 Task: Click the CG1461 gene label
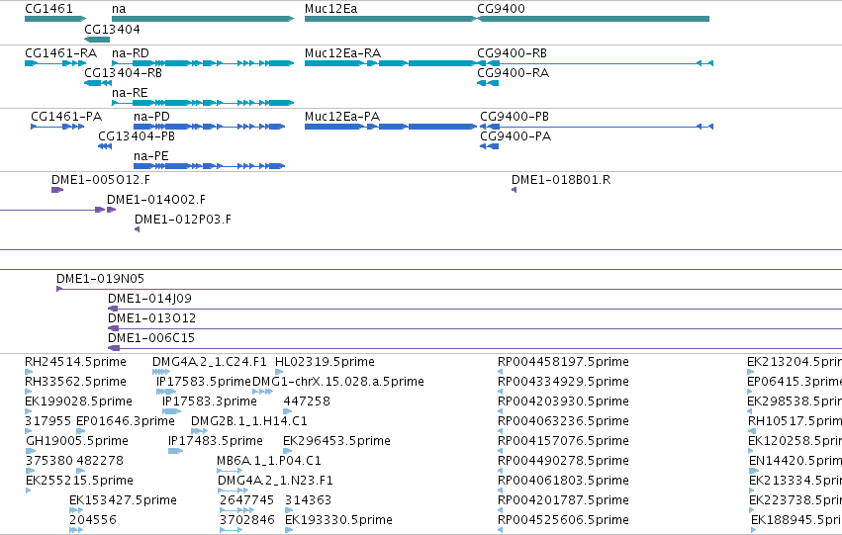click(48, 9)
